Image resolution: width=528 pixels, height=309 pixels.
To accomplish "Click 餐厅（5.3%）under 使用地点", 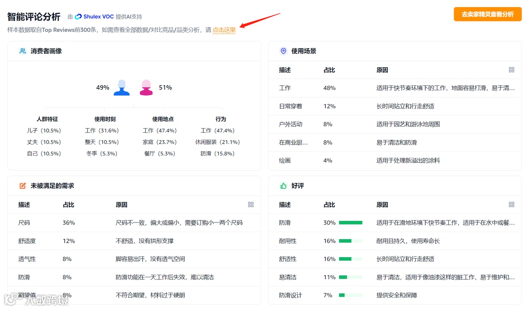I will pyautogui.click(x=160, y=154).
